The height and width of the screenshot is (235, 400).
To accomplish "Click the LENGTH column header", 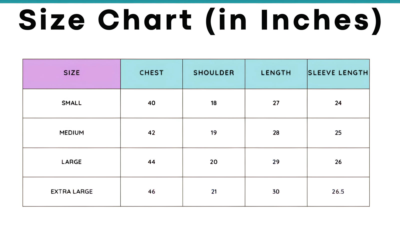I will (276, 73).
